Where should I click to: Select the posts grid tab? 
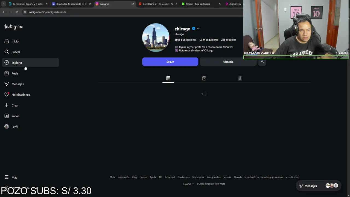click(x=168, y=78)
